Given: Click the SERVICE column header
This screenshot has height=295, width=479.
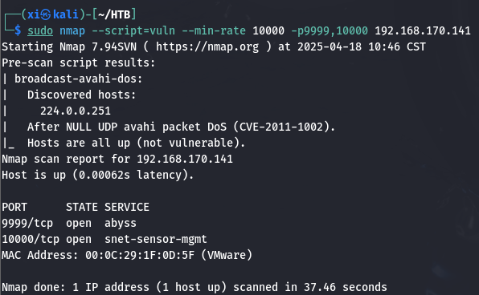Looking at the screenshot, I should pyautogui.click(x=127, y=208).
